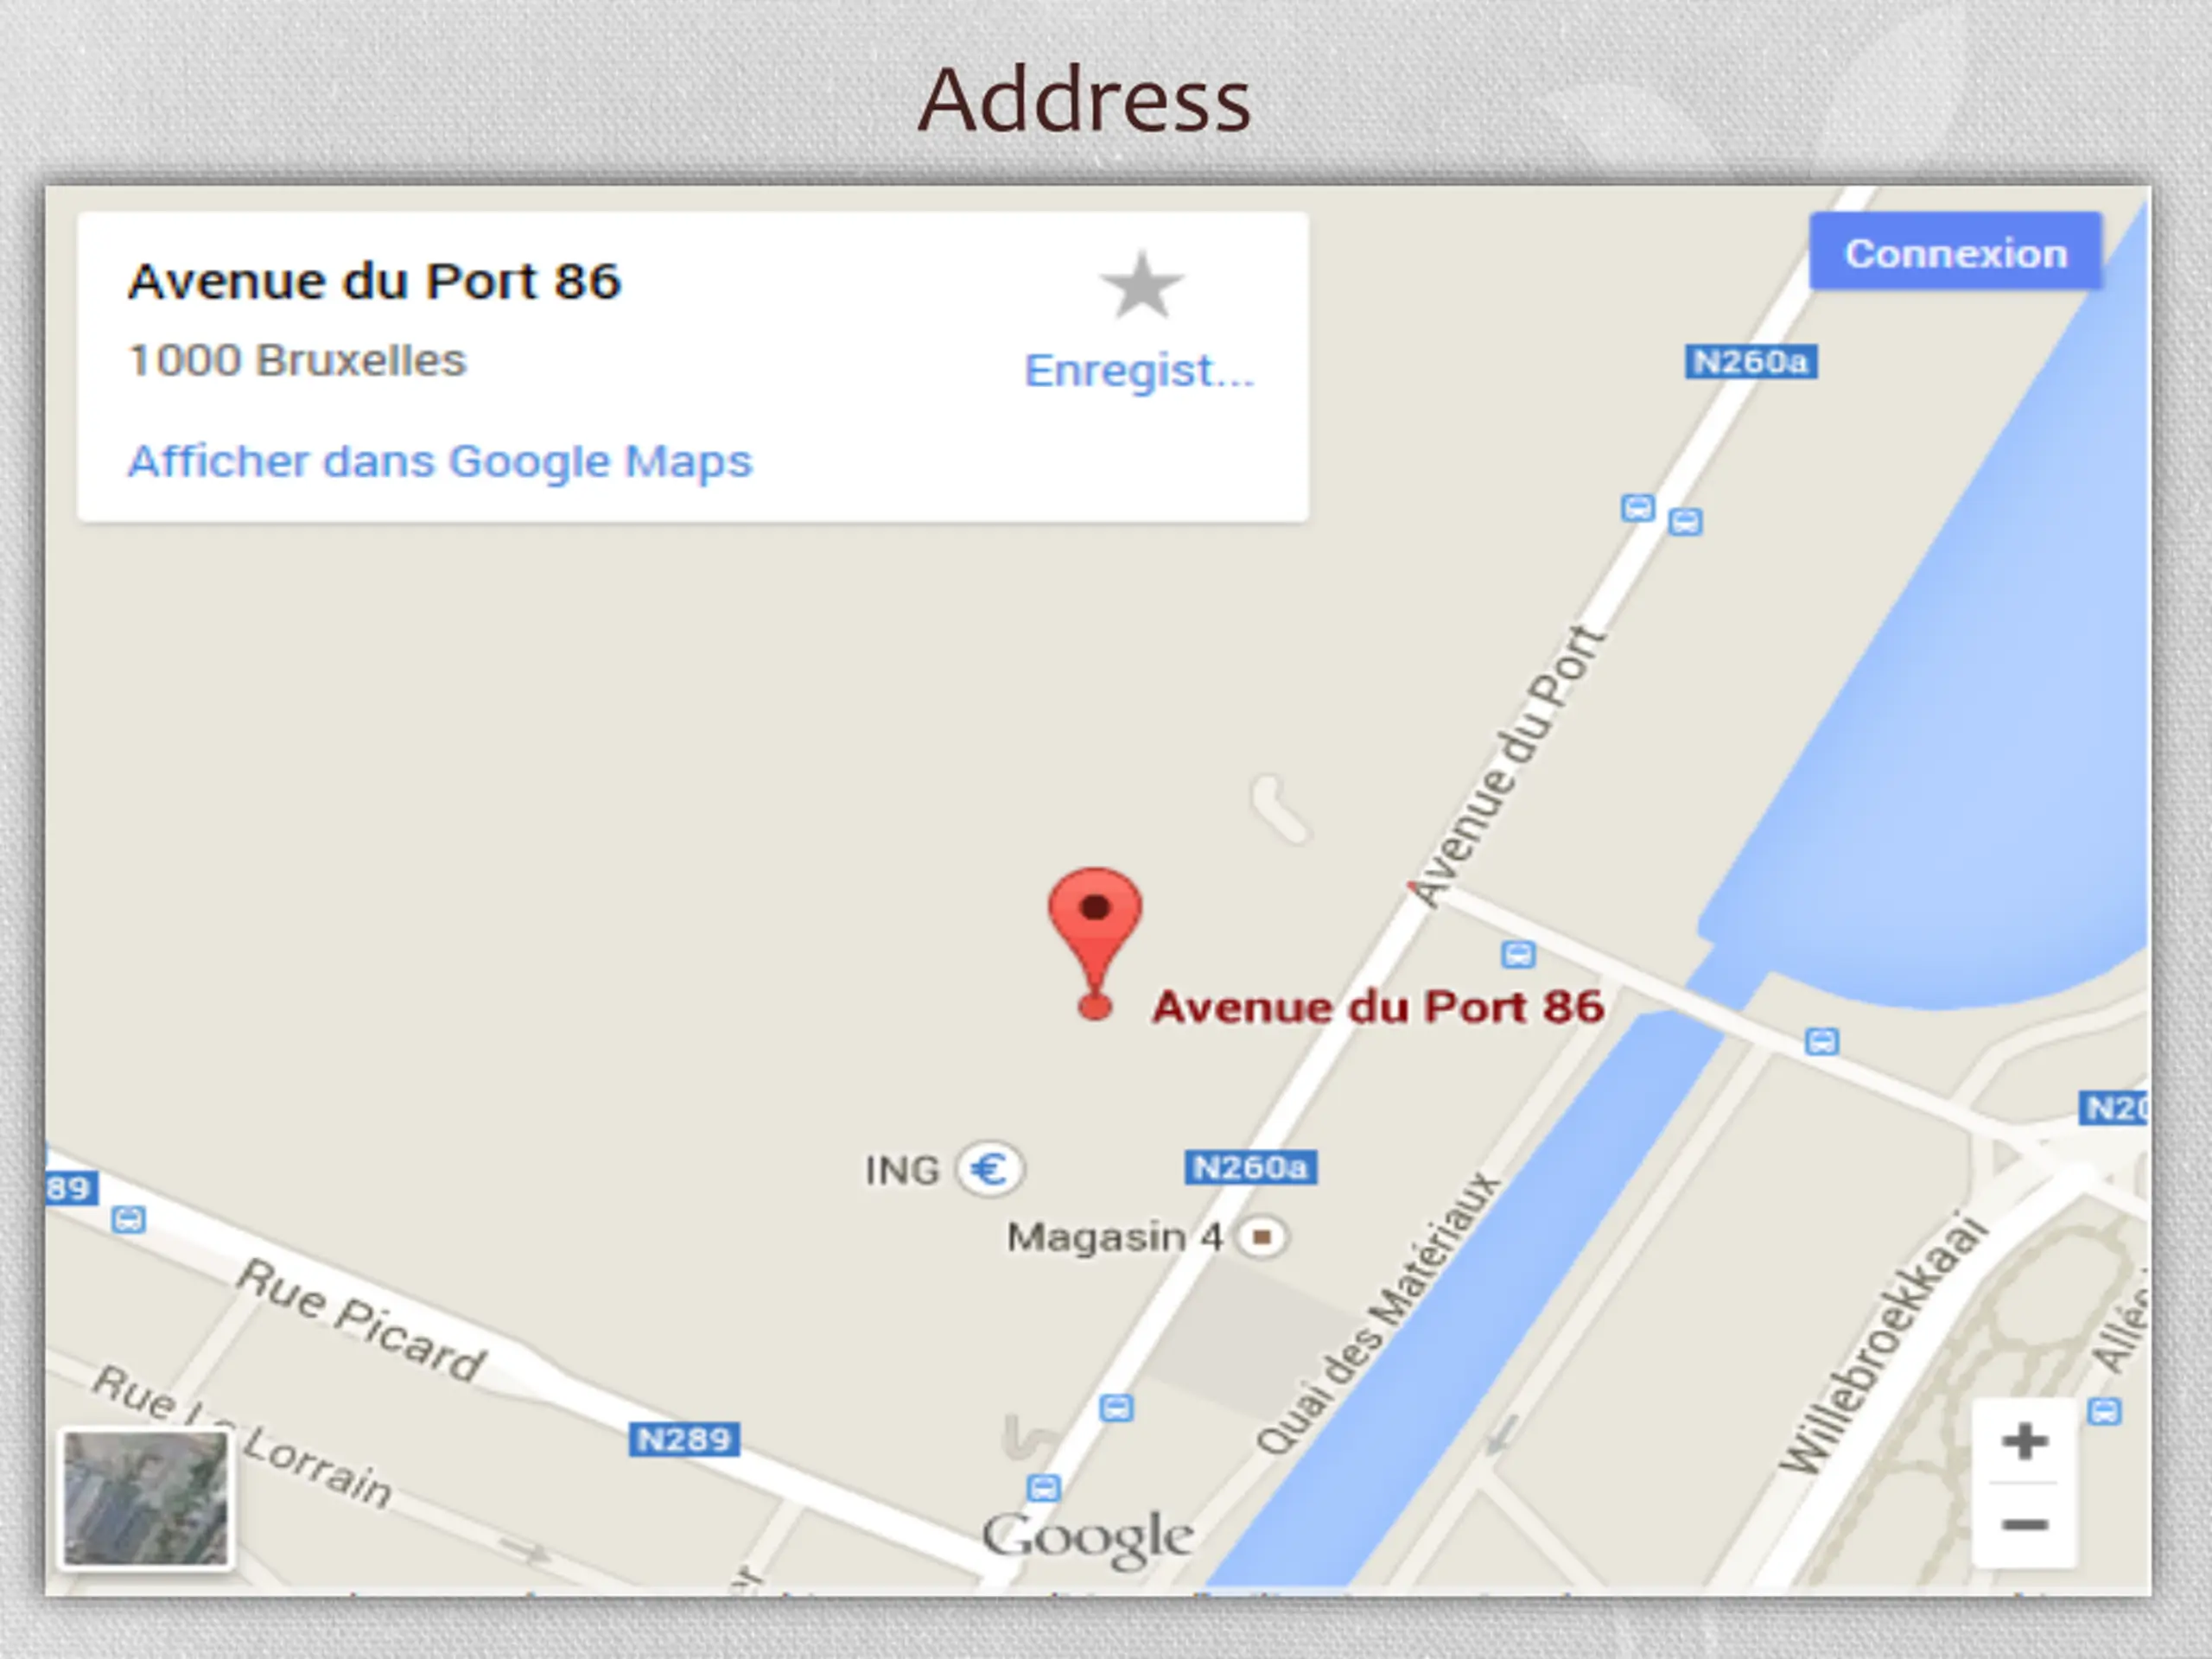Select the bus stop icon above the Google logo

click(x=1043, y=1487)
